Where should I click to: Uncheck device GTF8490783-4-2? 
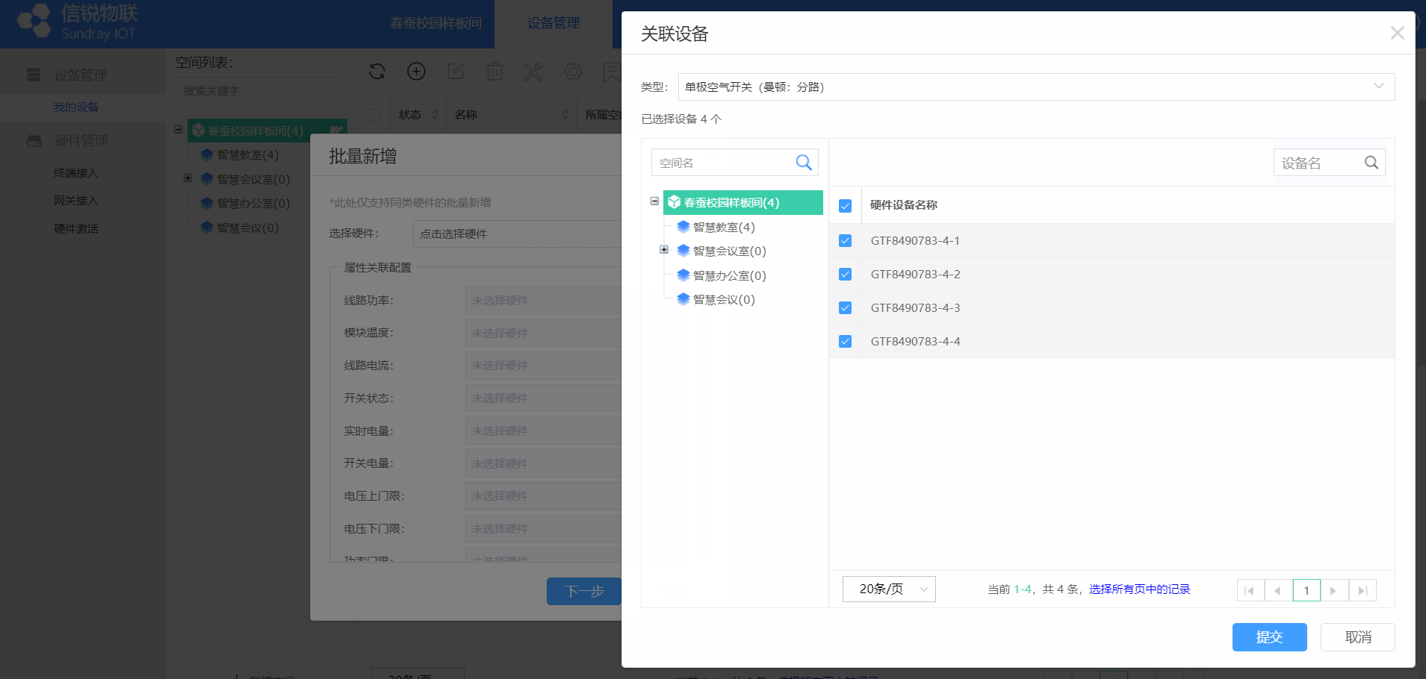(846, 275)
